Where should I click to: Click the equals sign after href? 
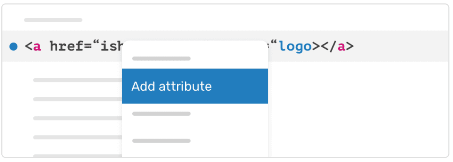(88, 46)
